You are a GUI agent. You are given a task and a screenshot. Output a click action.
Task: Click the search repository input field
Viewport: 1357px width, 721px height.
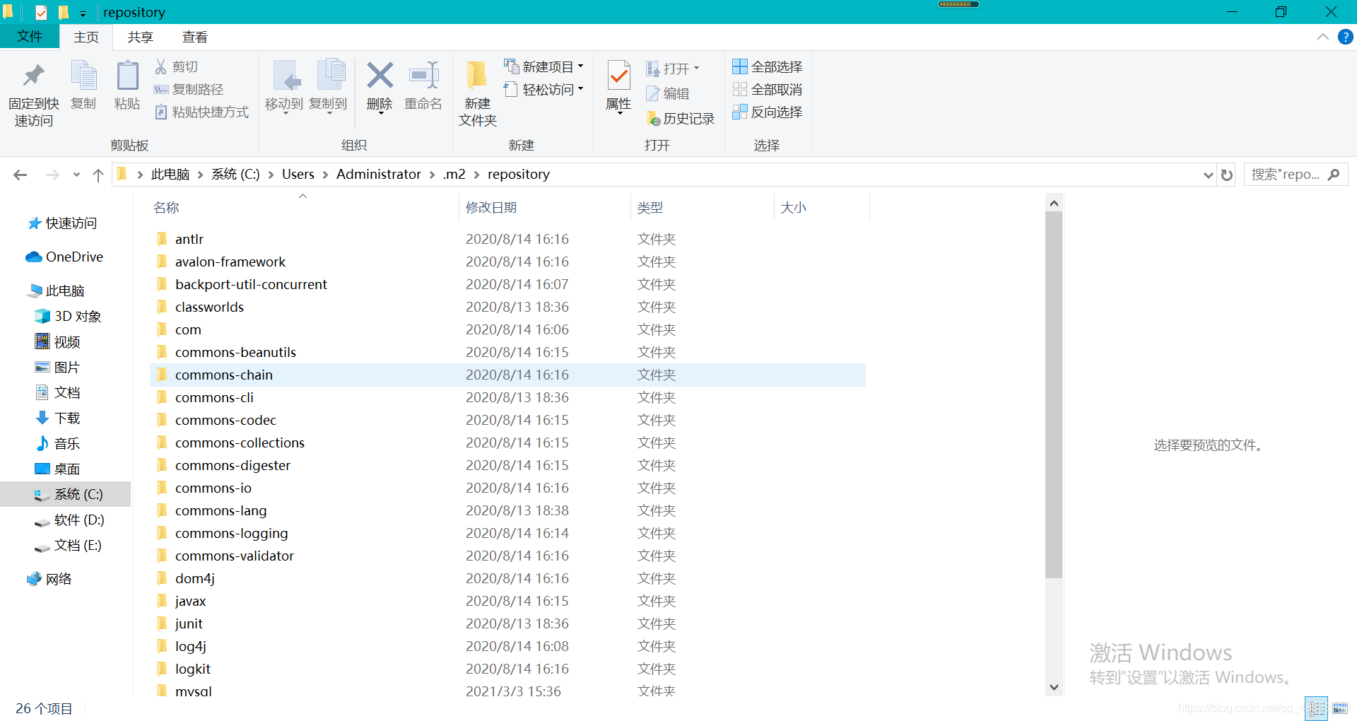pyautogui.click(x=1285, y=175)
